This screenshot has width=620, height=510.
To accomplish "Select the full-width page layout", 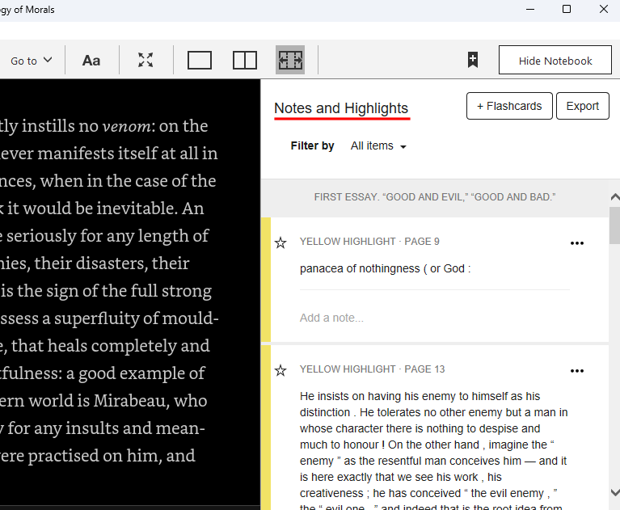I will [x=290, y=61].
